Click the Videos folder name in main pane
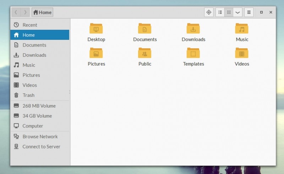Viewport: 284px width, 174px height. coord(242,64)
